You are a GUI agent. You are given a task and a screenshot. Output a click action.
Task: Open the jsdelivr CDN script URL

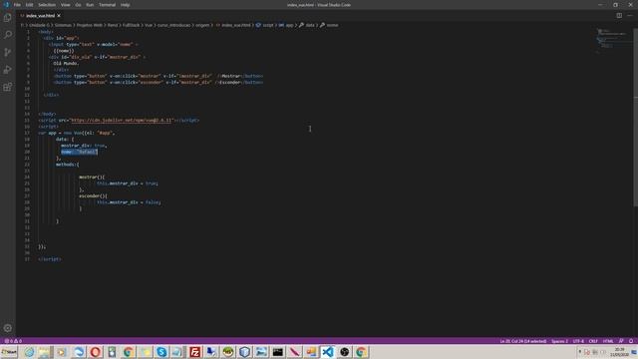click(122, 120)
